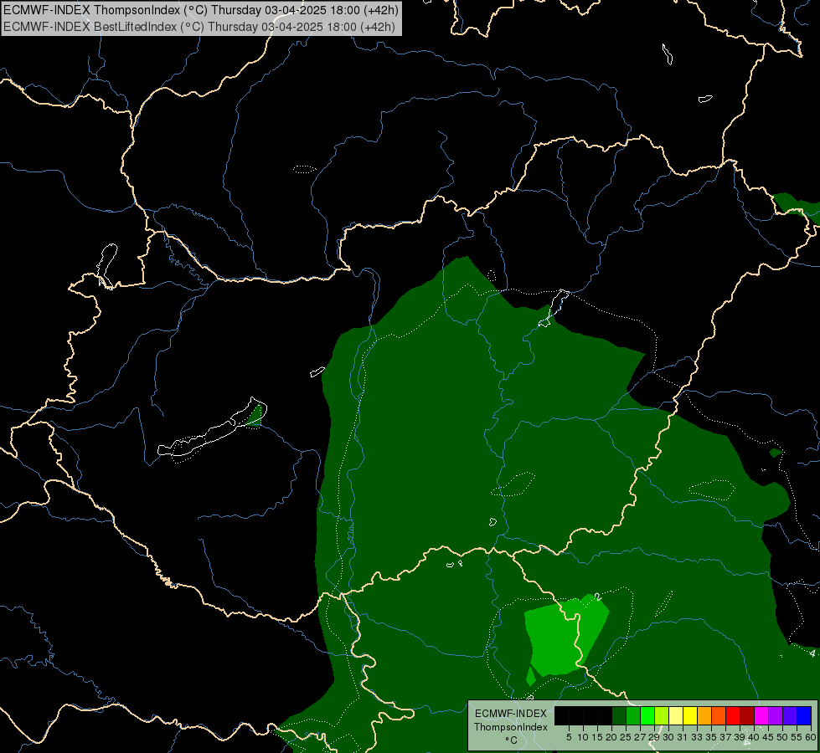Viewport: 820px width, 753px height.
Task: Click the orange-red 35–37 legend swatch
Action: (x=719, y=715)
